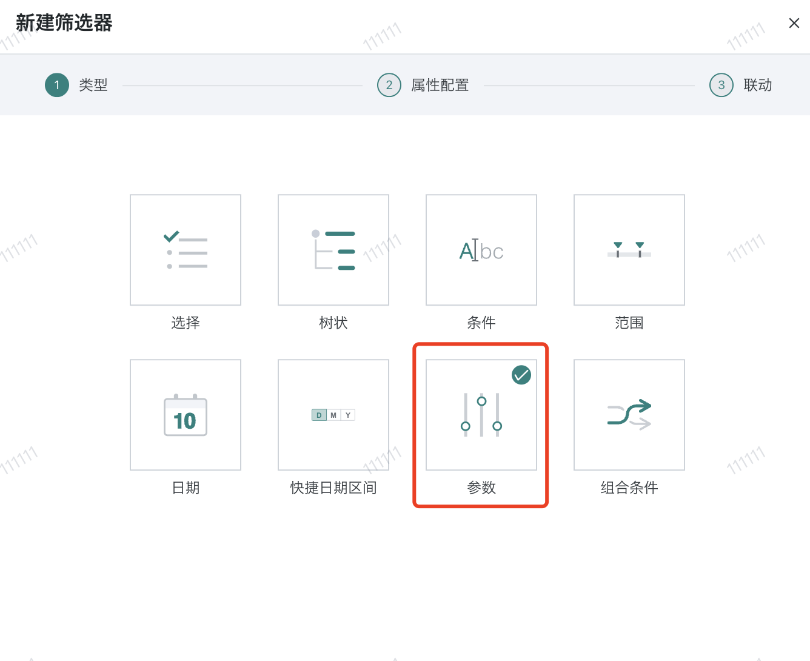Go to step 3 circle indicator
The width and height of the screenshot is (810, 661).
tap(721, 86)
